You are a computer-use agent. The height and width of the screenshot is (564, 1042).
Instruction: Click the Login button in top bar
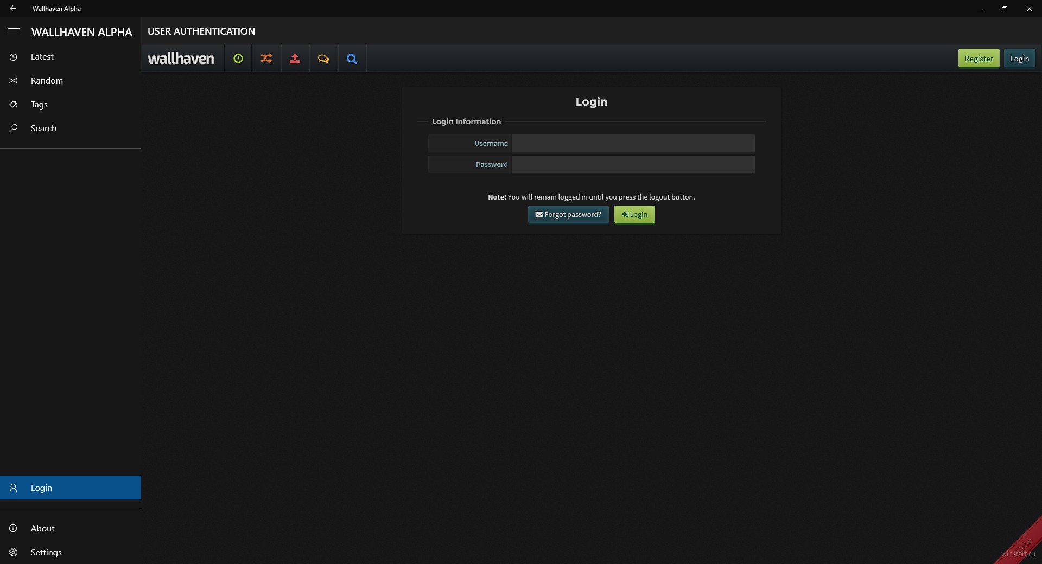1019,59
